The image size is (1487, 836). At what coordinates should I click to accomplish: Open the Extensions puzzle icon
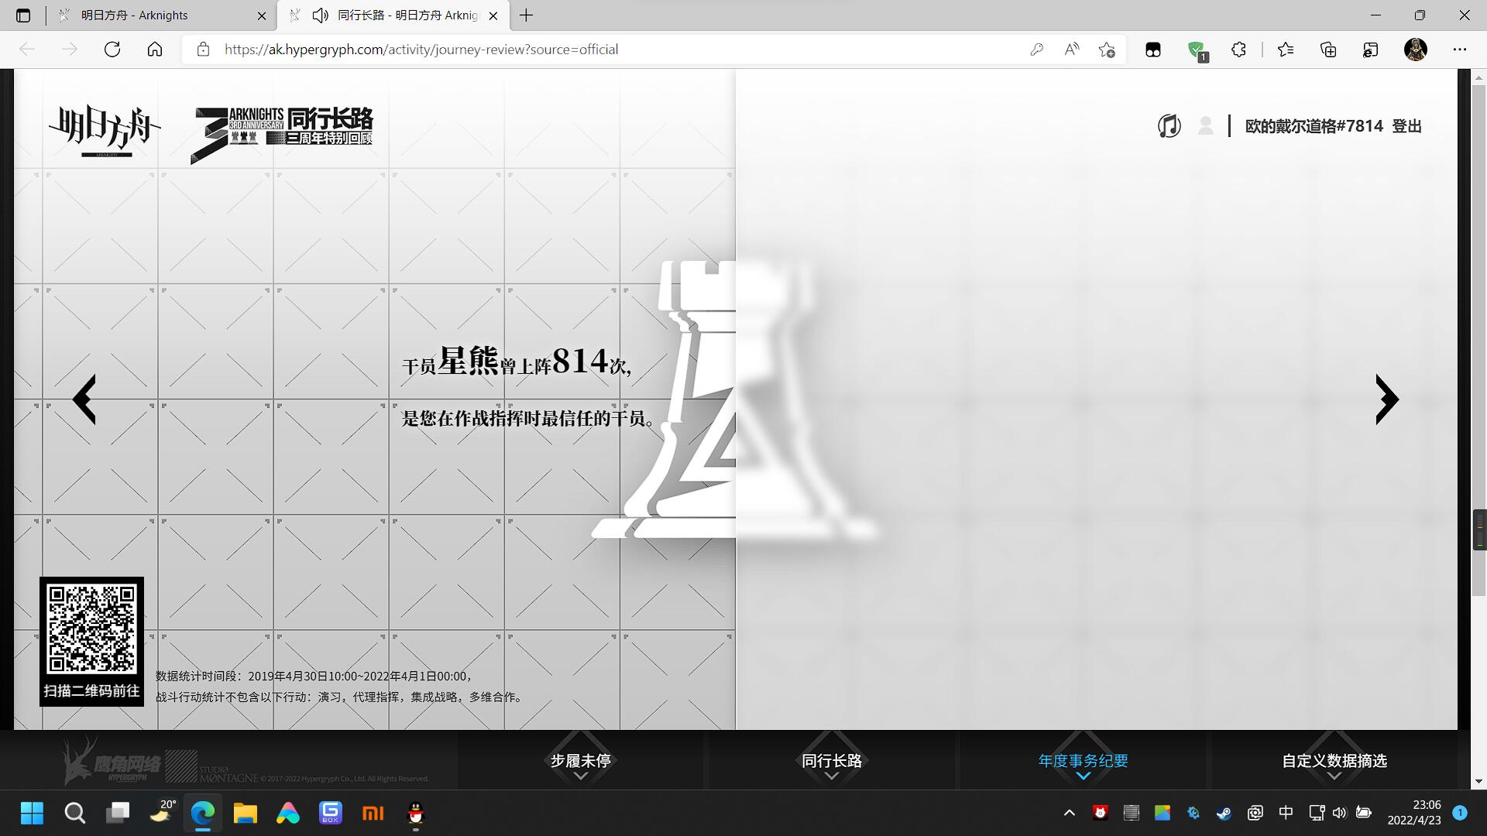pyautogui.click(x=1238, y=50)
